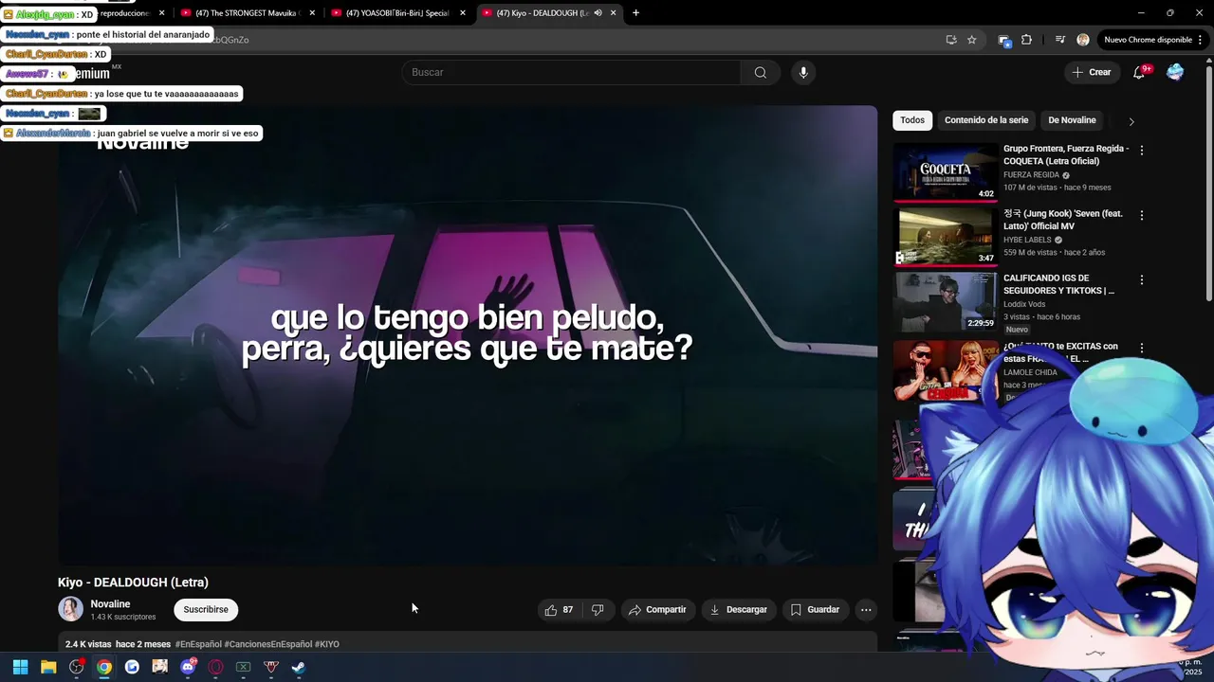Open media controls icon in Chrome toolbar

pyautogui.click(x=1059, y=40)
